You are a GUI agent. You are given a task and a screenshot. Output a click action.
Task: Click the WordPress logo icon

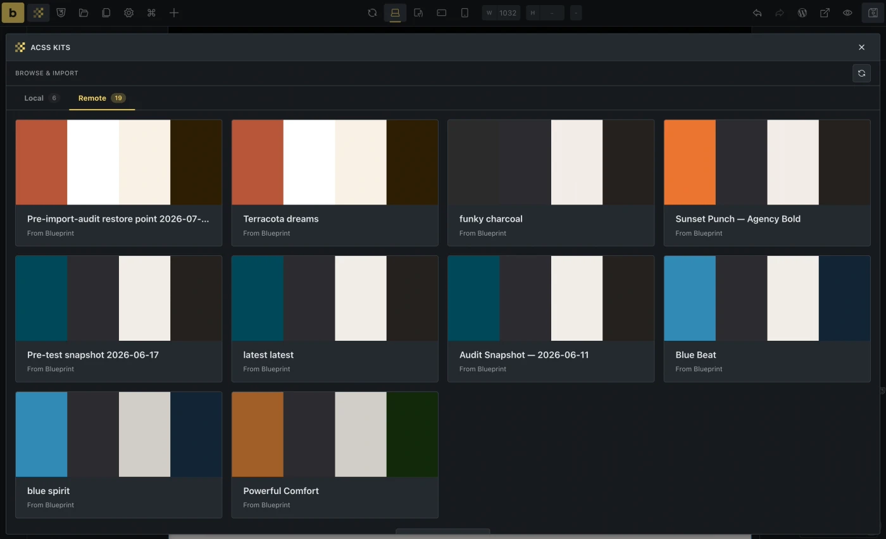802,13
